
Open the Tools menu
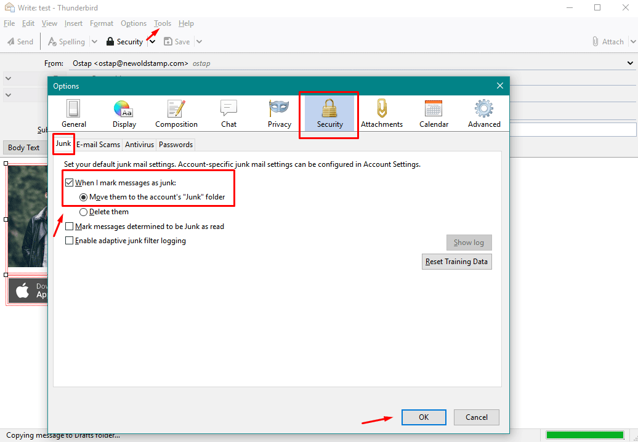coord(163,23)
